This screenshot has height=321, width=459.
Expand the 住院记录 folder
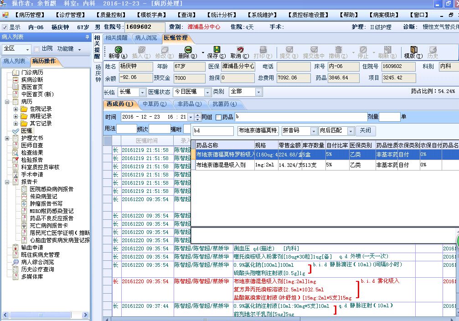[16, 109]
